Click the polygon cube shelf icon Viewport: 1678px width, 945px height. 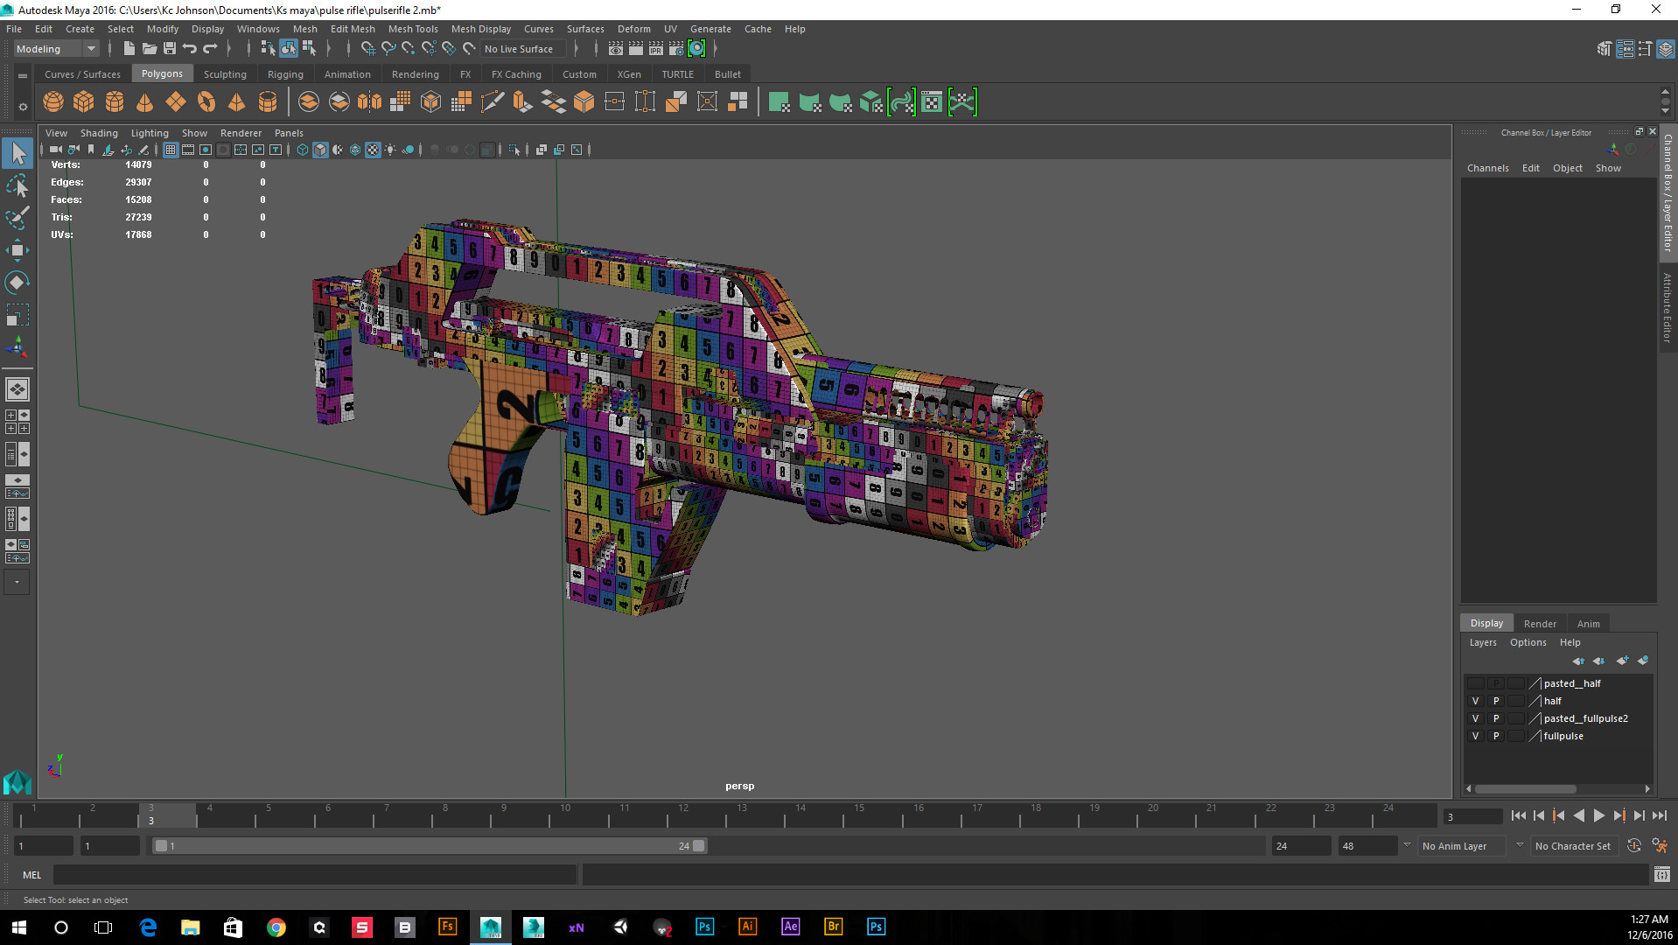point(84,102)
